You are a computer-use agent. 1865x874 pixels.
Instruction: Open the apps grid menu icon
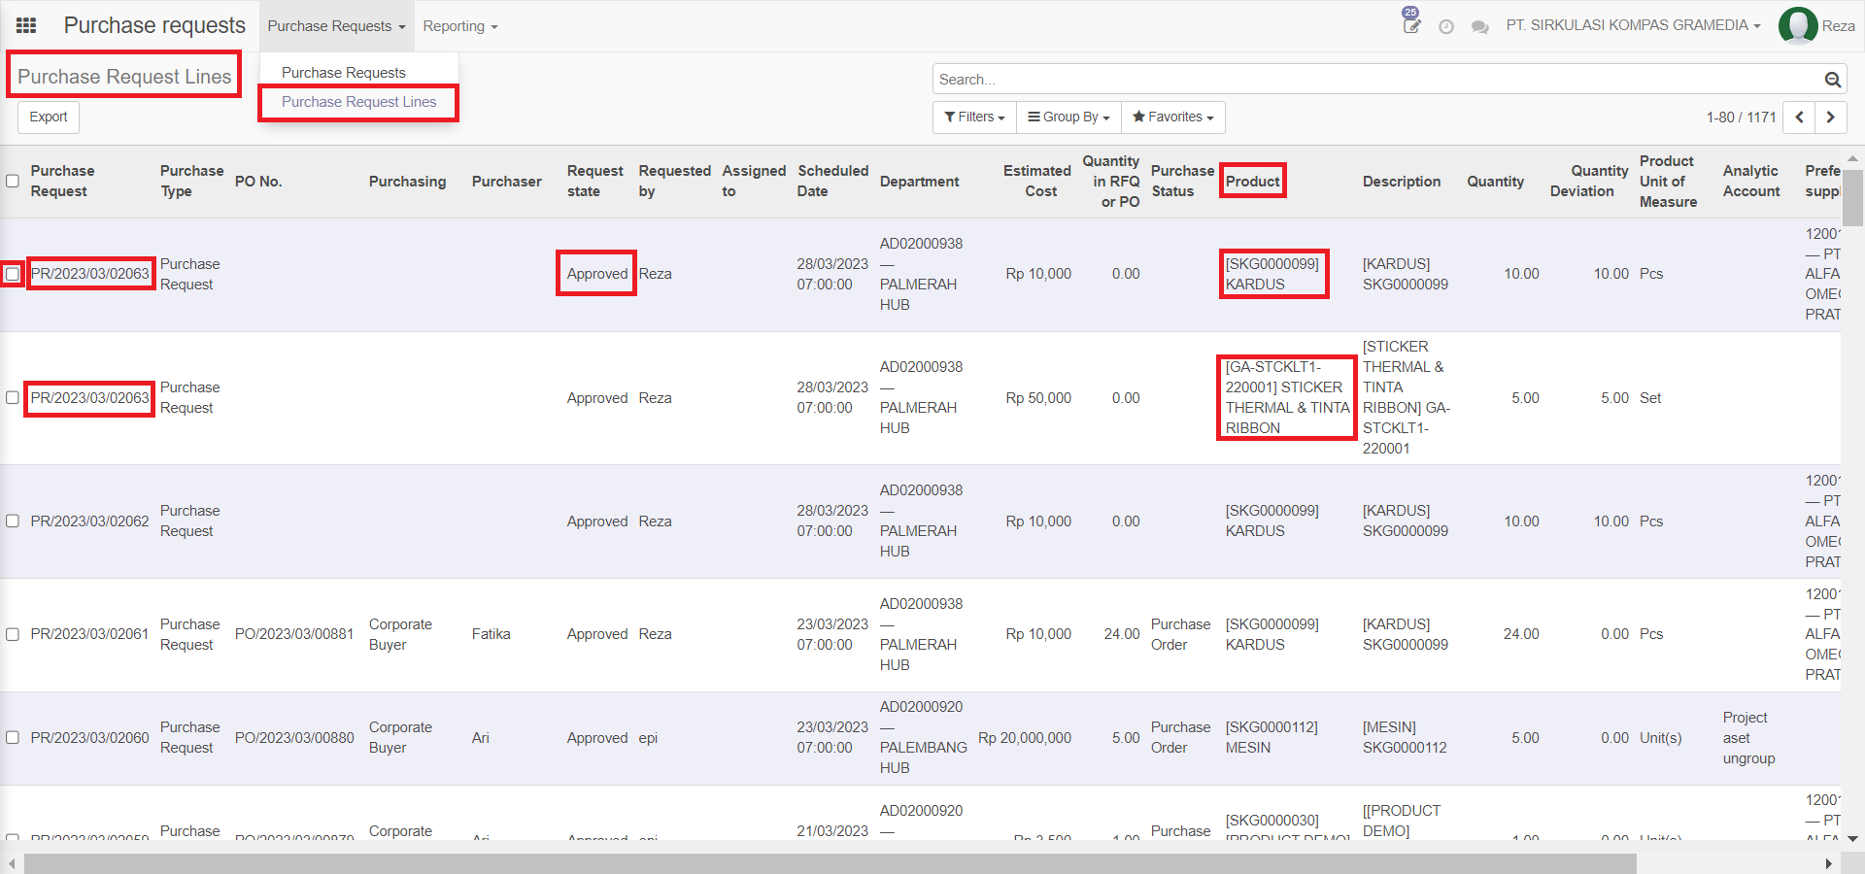[x=26, y=25]
